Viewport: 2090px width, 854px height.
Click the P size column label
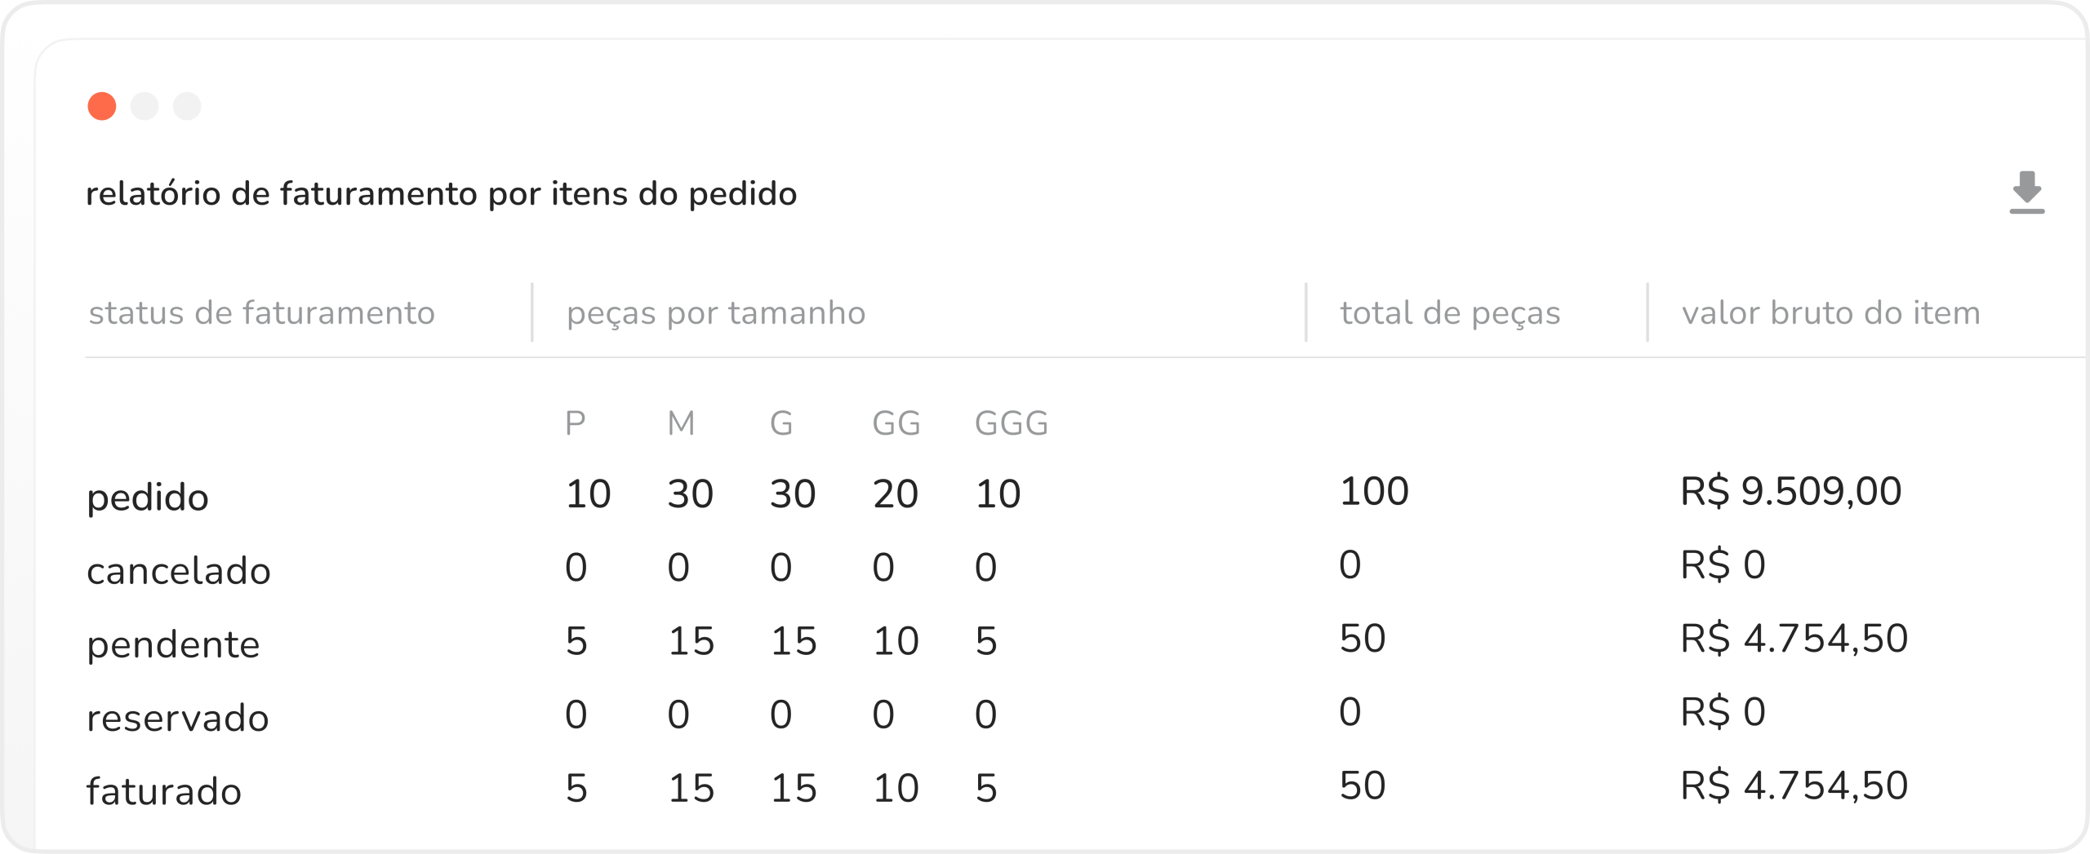pyautogui.click(x=575, y=423)
